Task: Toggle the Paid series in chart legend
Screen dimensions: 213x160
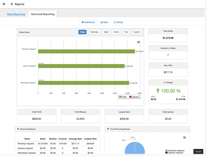Action: (x=122, y=97)
